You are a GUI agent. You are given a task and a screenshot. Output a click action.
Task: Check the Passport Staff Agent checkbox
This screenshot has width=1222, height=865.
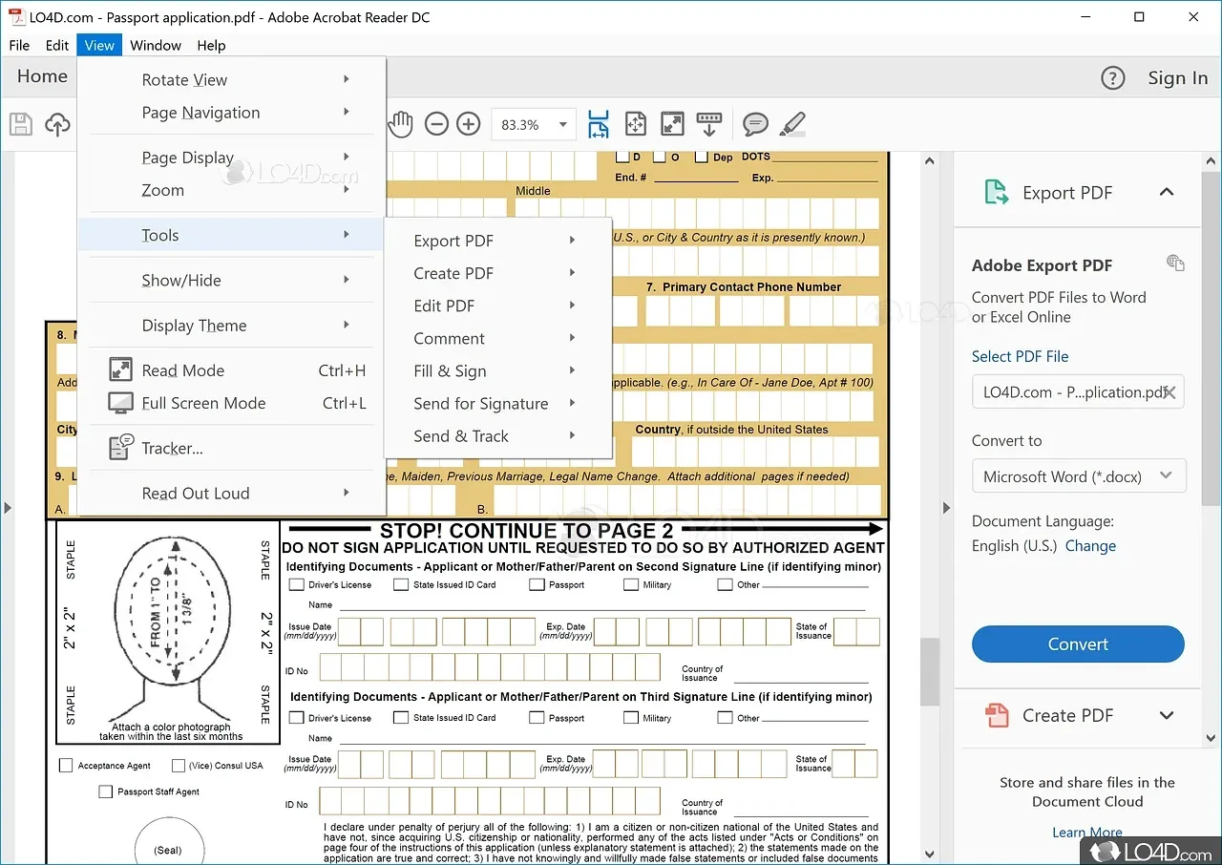pos(106,791)
